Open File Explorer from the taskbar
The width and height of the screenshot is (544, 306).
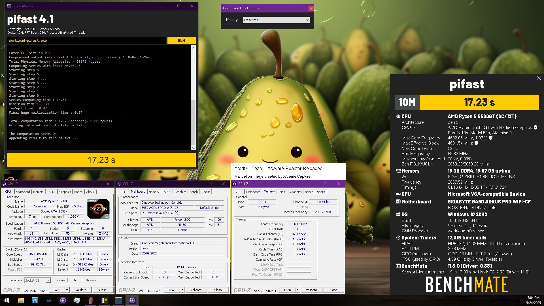tap(21, 300)
